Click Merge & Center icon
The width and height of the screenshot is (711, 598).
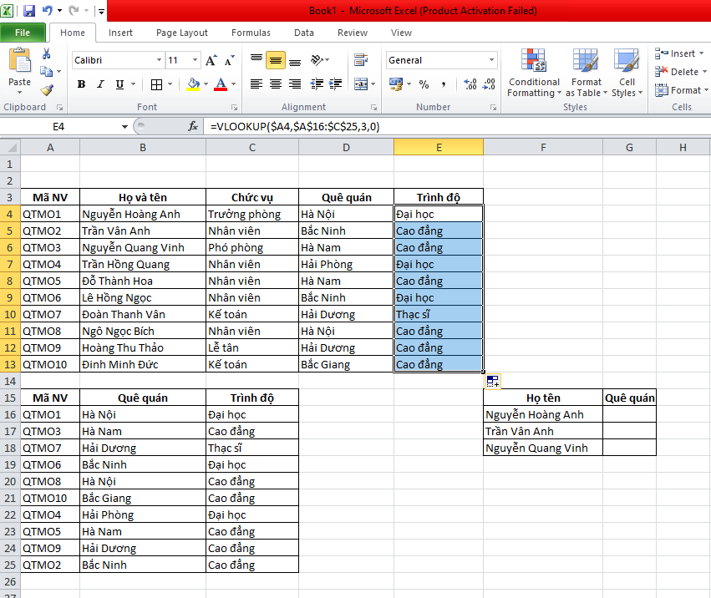(x=361, y=84)
